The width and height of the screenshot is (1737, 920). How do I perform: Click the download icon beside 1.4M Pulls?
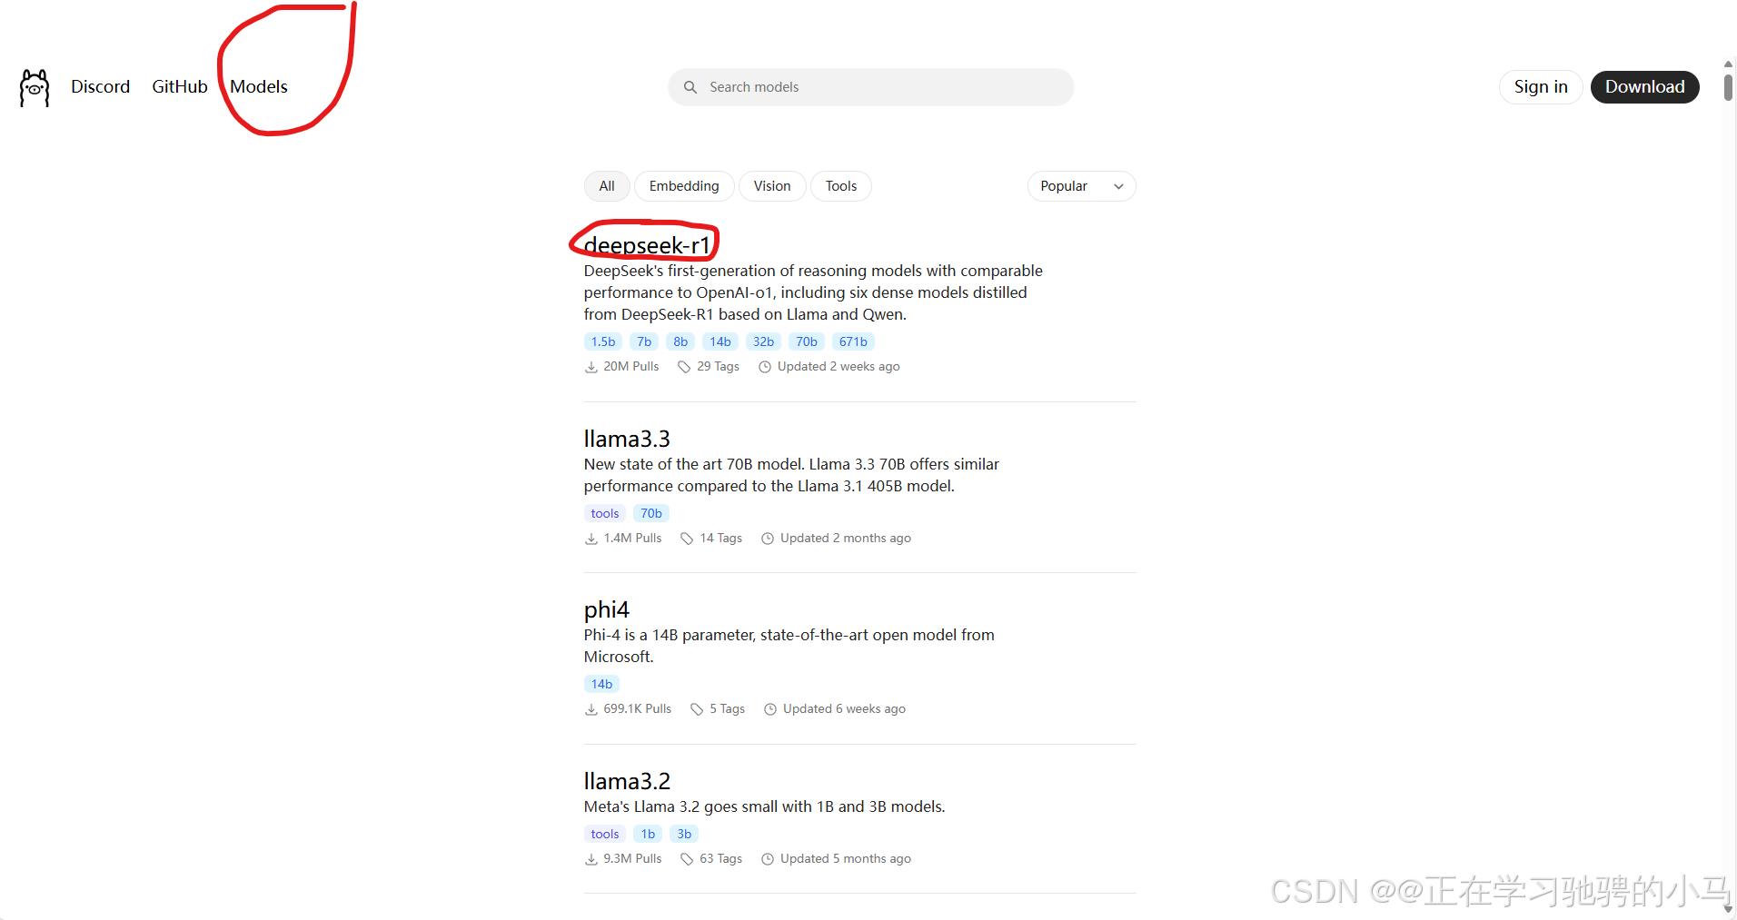pos(591,539)
